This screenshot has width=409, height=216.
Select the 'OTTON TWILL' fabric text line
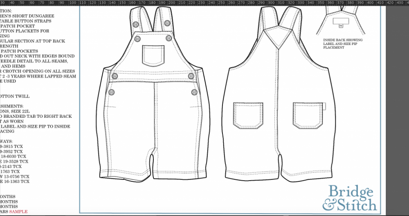point(15,96)
